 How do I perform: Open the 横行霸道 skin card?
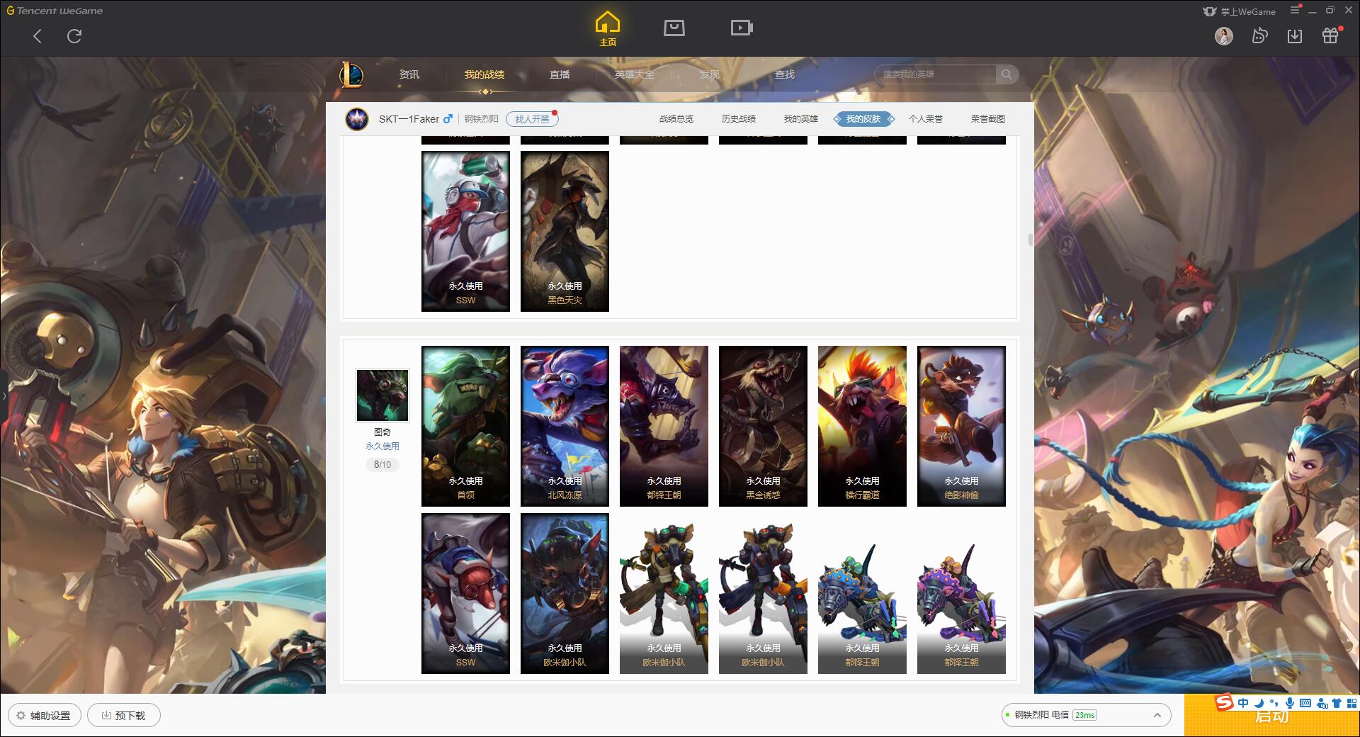[x=862, y=426]
